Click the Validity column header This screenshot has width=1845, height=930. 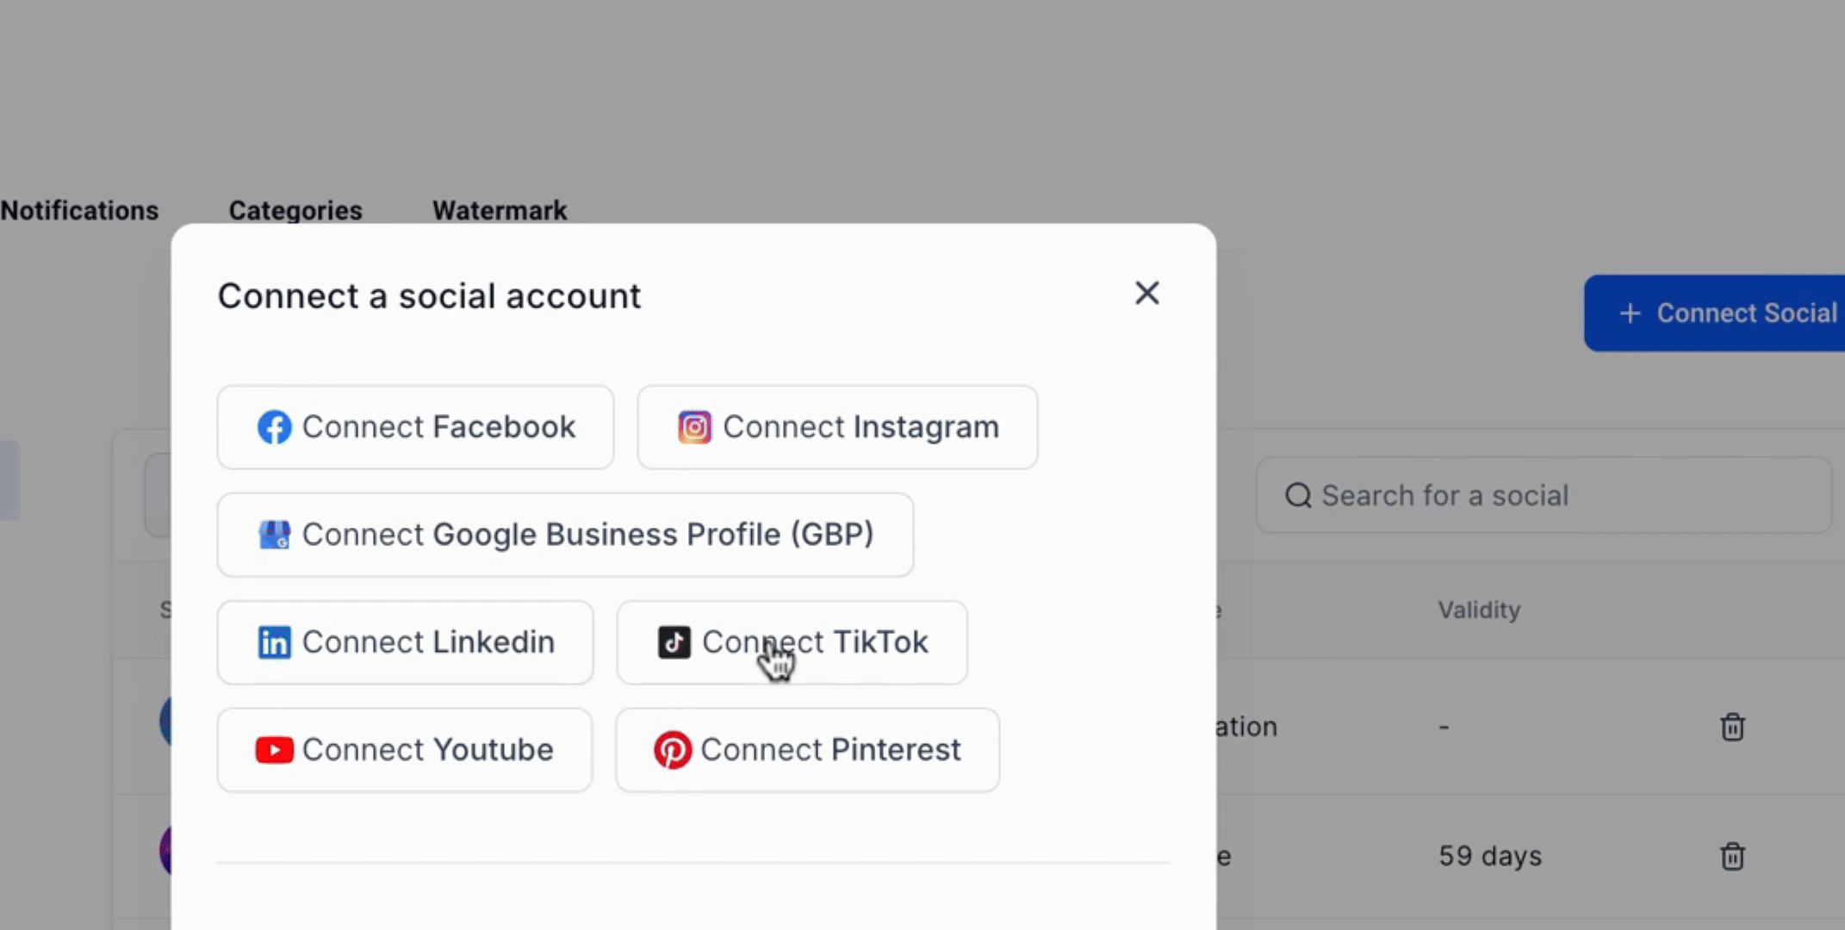pos(1479,611)
